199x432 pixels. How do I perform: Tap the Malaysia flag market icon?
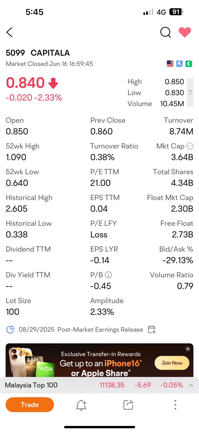(170, 64)
